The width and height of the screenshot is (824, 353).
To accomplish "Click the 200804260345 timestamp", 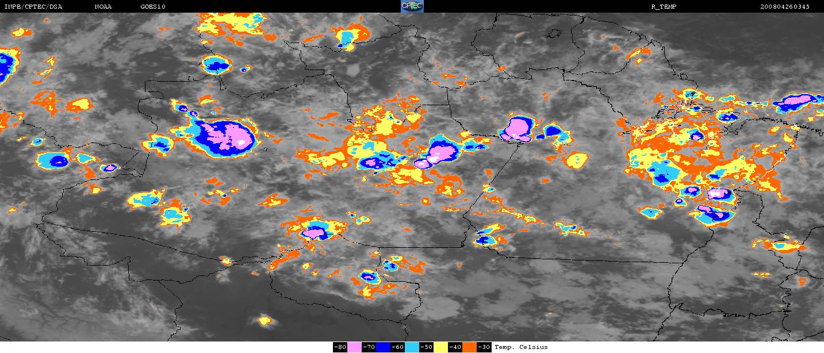I will point(784,6).
